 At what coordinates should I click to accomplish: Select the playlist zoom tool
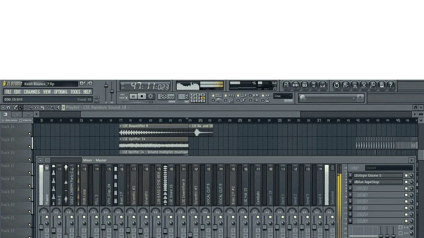point(52,108)
